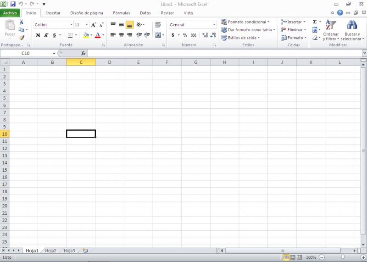Switch to the Insertar ribbon tab
Screen dimensions: 367x262
tap(53, 13)
